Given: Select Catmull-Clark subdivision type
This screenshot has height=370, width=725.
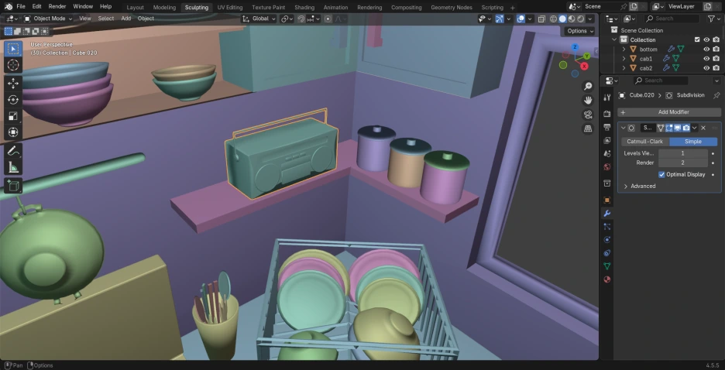Looking at the screenshot, I should 644,142.
